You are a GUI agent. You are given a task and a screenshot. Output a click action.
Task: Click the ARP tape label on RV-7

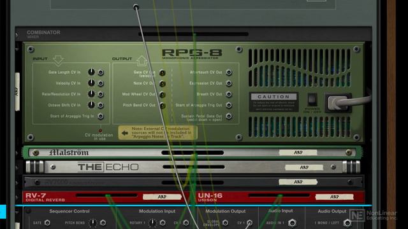click(x=162, y=197)
